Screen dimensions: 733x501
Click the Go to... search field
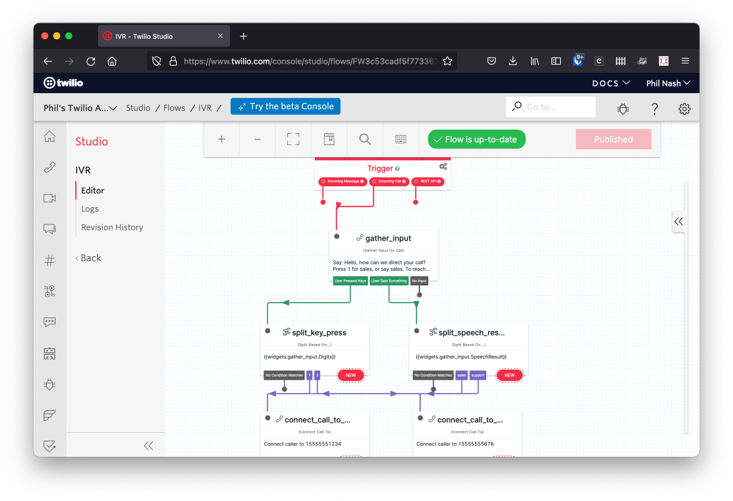coord(551,107)
